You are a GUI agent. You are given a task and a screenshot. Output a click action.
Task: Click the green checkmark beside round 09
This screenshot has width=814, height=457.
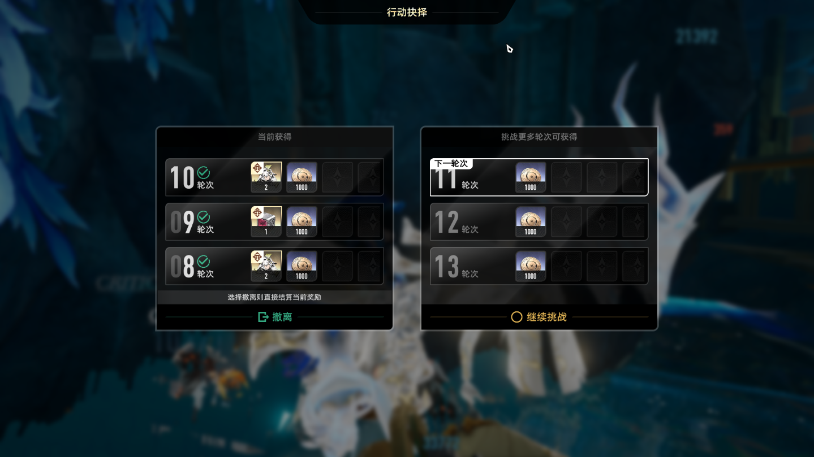point(204,217)
